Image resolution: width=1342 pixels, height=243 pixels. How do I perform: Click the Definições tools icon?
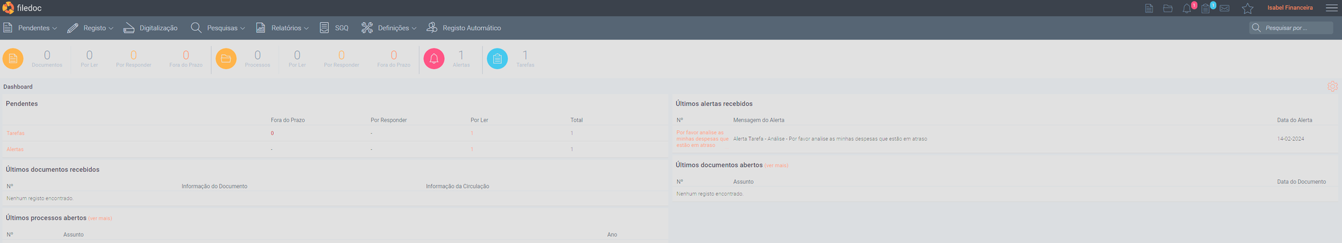(x=367, y=28)
